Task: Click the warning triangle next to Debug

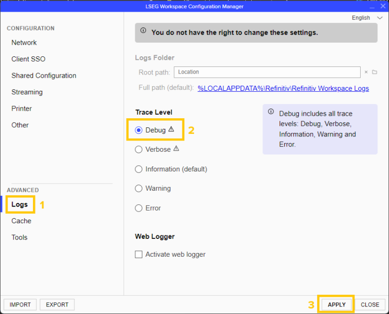Action: [171, 129]
